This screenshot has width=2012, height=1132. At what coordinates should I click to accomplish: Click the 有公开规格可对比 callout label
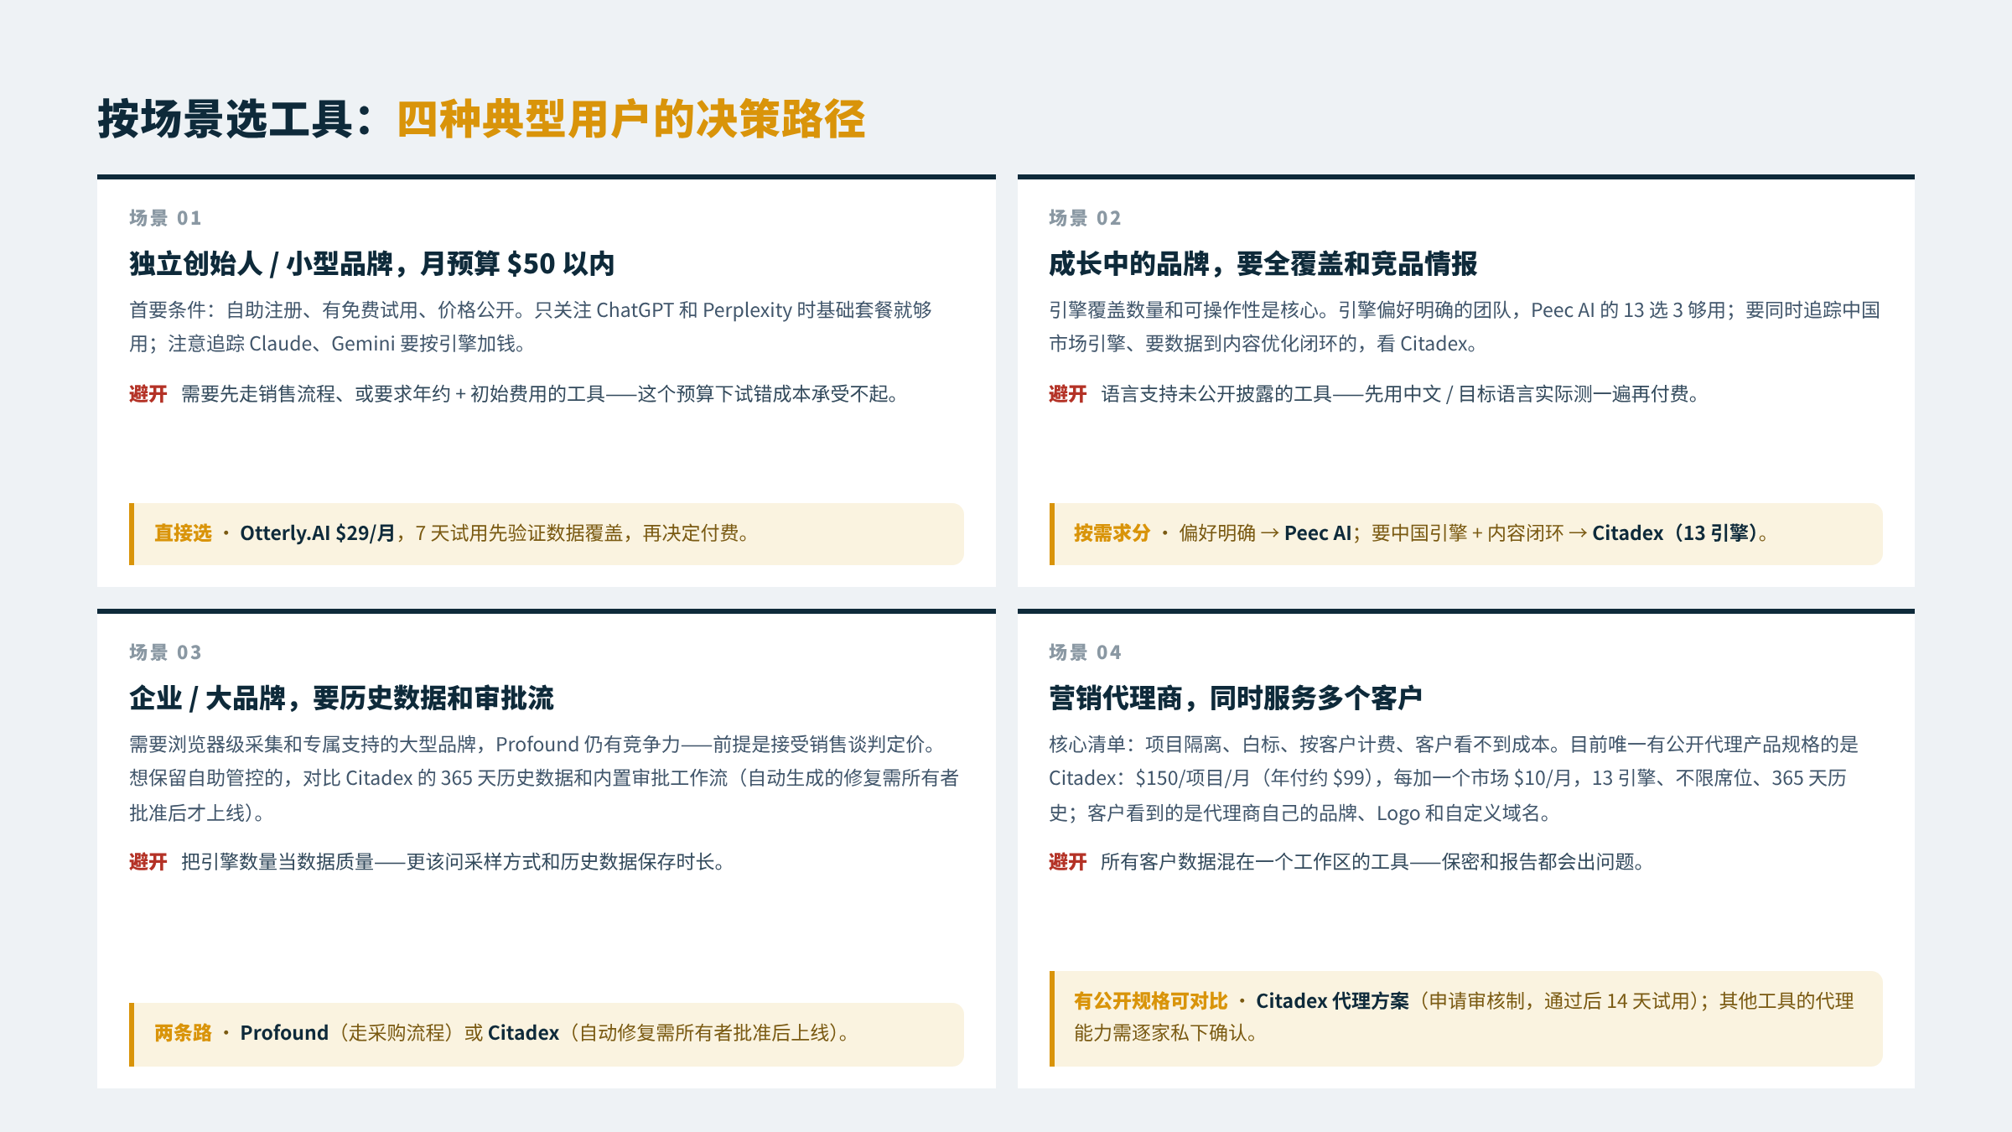click(1150, 1001)
